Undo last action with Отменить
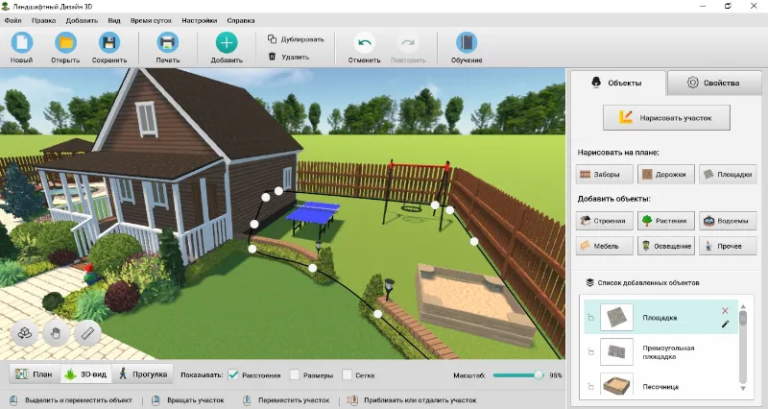 coord(364,47)
